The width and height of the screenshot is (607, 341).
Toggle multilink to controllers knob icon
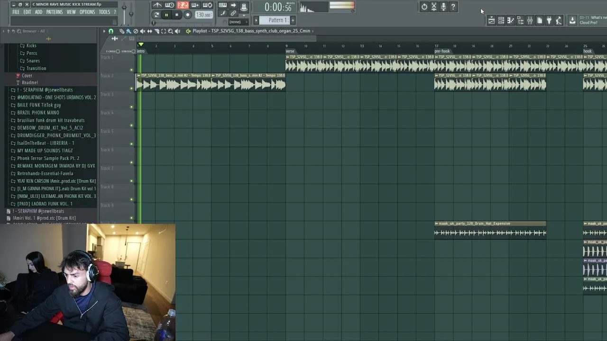click(244, 7)
